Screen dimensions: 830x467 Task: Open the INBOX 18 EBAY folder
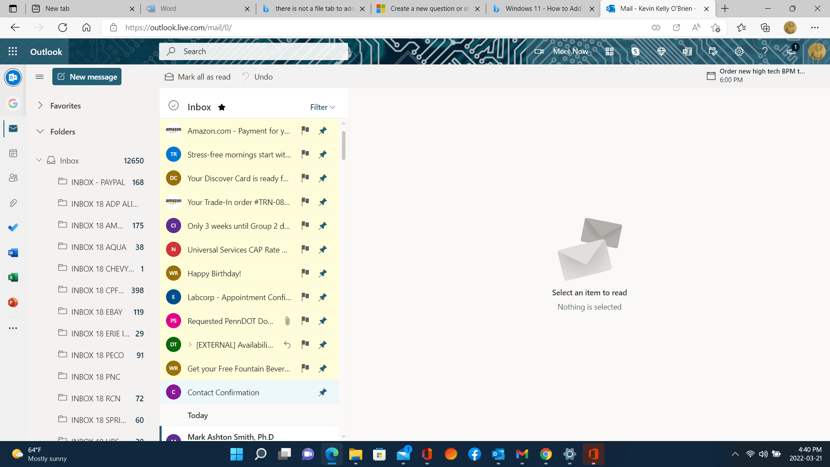point(97,312)
